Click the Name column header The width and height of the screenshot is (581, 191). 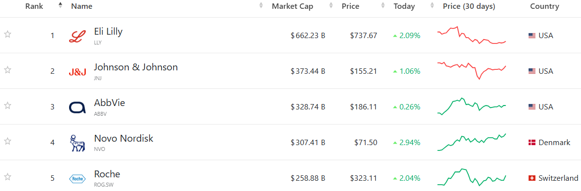tap(81, 6)
